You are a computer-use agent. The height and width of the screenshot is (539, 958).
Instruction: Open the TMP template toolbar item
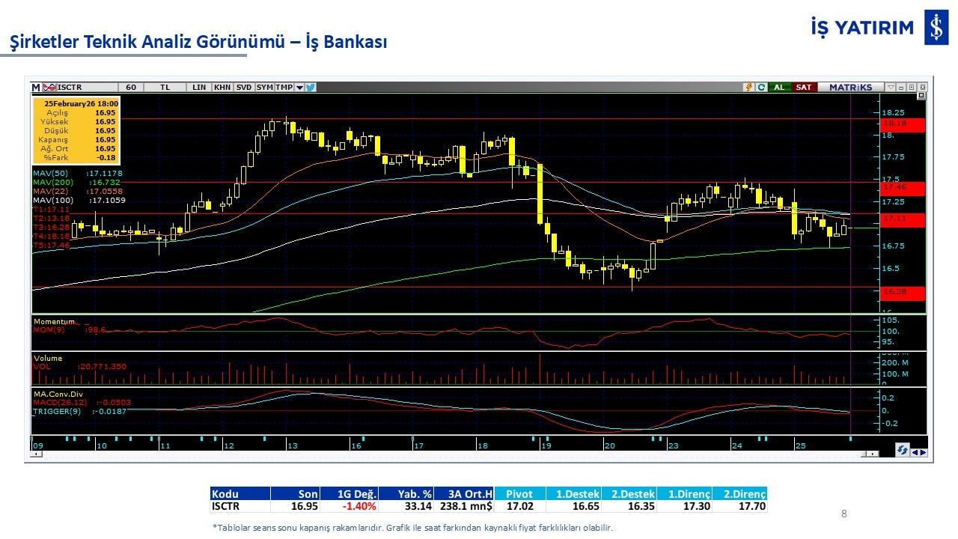tap(284, 88)
